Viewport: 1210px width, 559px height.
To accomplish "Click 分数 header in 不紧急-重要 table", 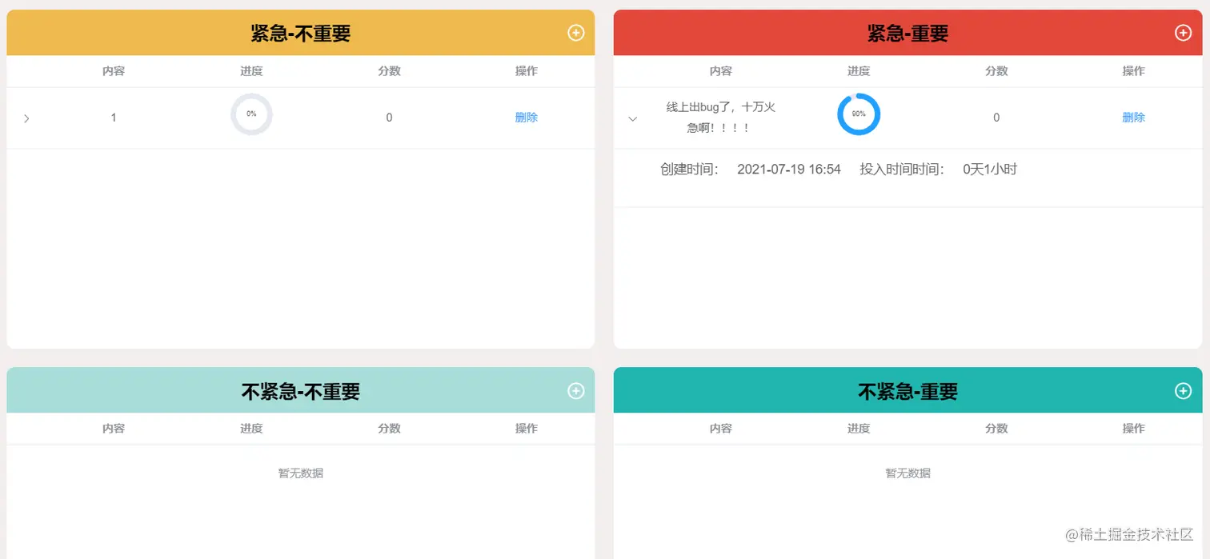I will pyautogui.click(x=996, y=429).
